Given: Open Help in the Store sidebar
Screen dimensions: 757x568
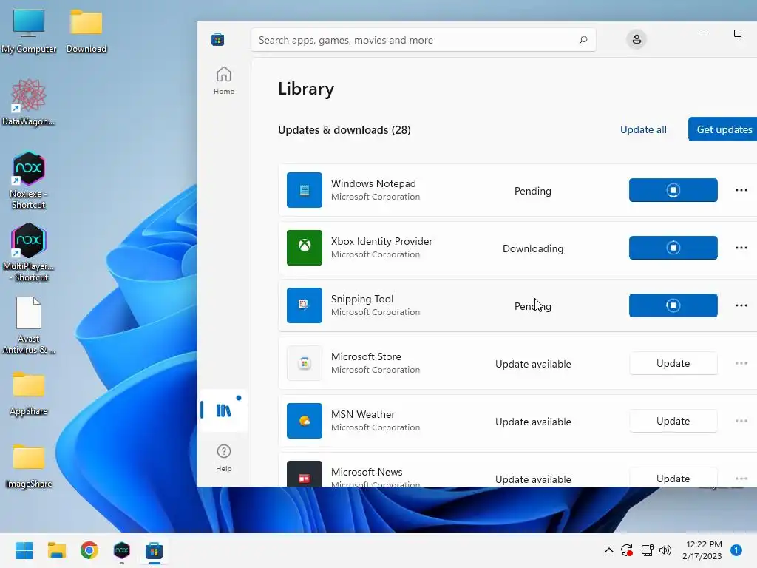Looking at the screenshot, I should [223, 458].
